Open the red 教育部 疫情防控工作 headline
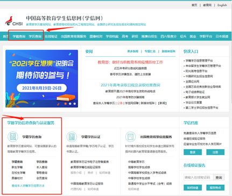The image size is (232, 196). pyautogui.click(x=130, y=62)
